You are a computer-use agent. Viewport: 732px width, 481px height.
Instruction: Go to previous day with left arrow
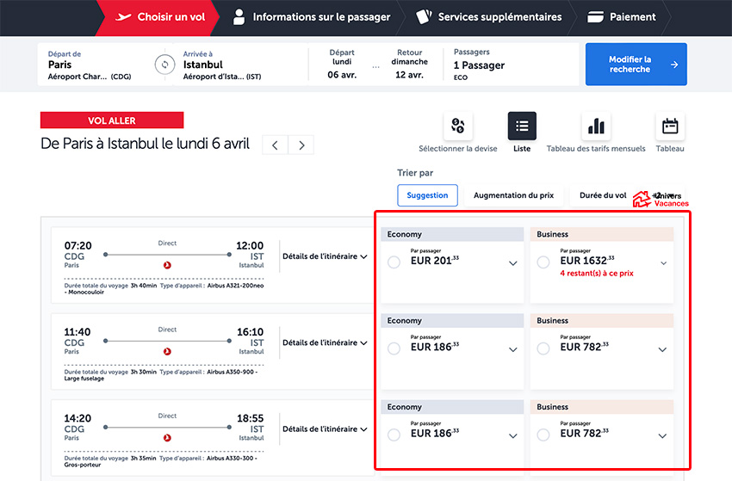click(275, 145)
